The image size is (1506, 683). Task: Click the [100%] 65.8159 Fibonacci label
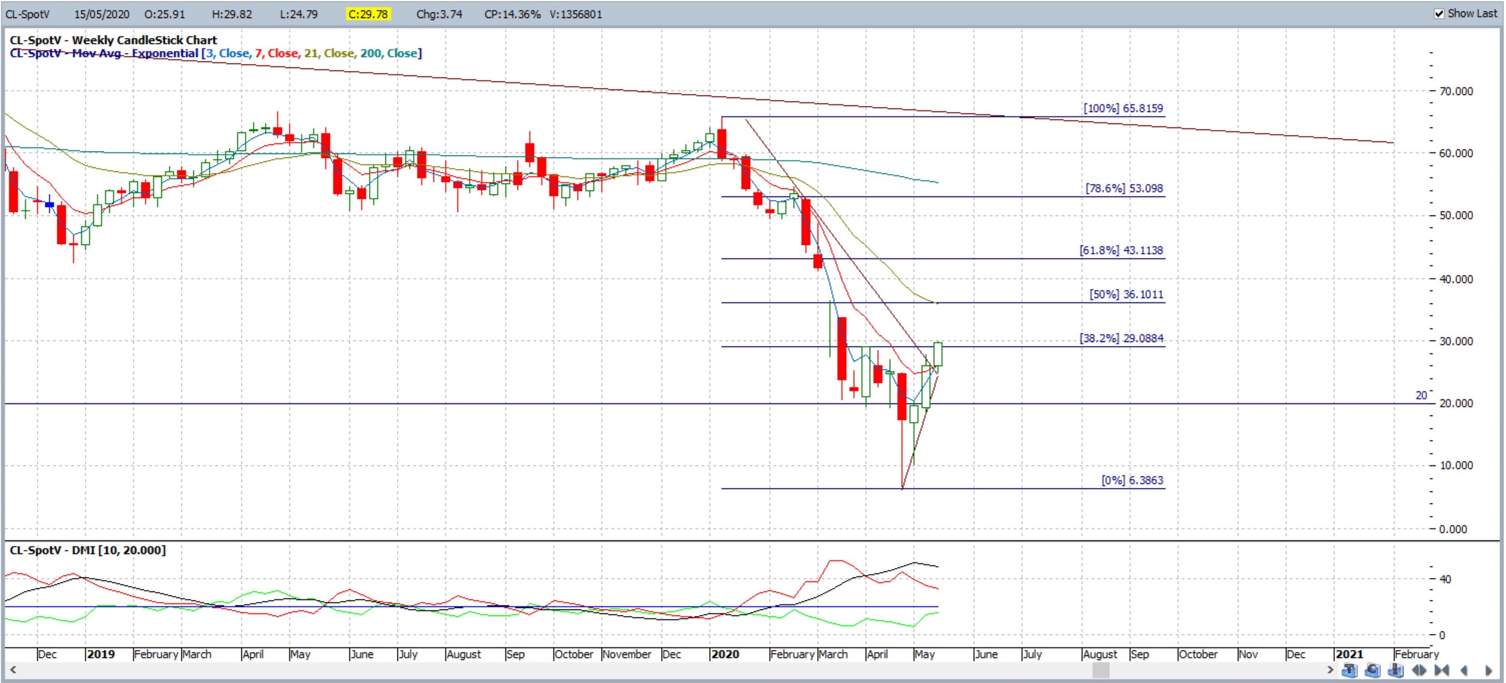click(x=1123, y=108)
